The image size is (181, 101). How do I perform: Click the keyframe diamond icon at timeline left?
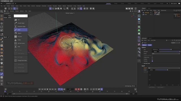point(6,89)
